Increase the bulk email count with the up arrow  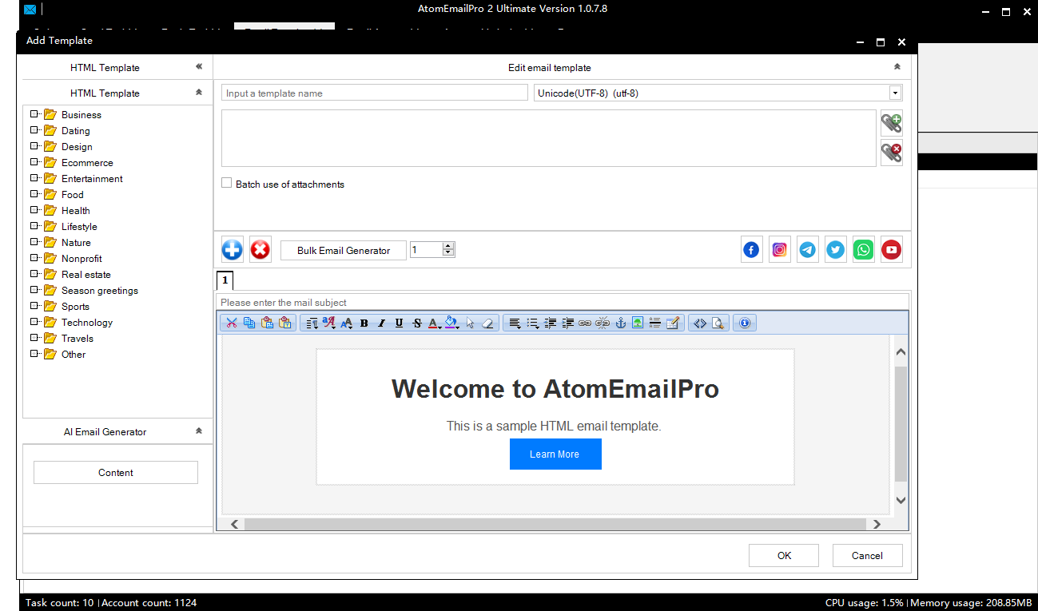click(448, 246)
